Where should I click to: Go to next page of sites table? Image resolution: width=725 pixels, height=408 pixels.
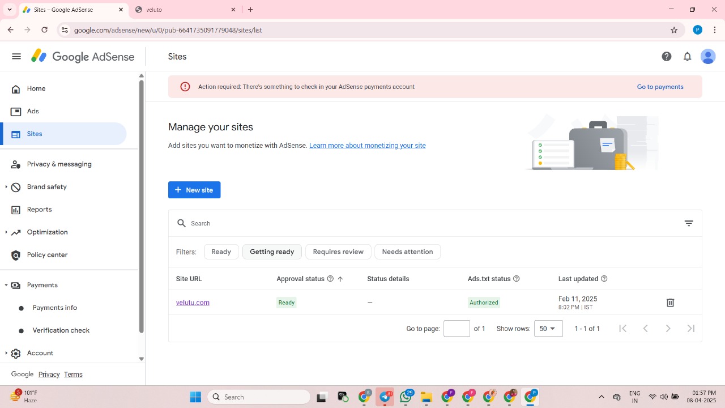click(x=668, y=329)
